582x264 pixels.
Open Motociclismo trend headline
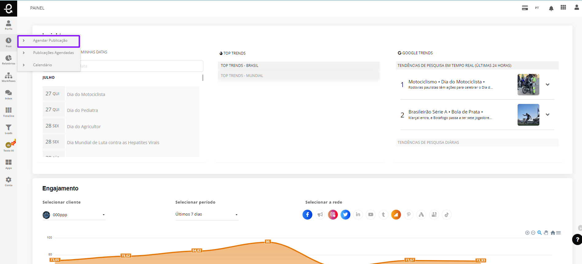(x=446, y=82)
